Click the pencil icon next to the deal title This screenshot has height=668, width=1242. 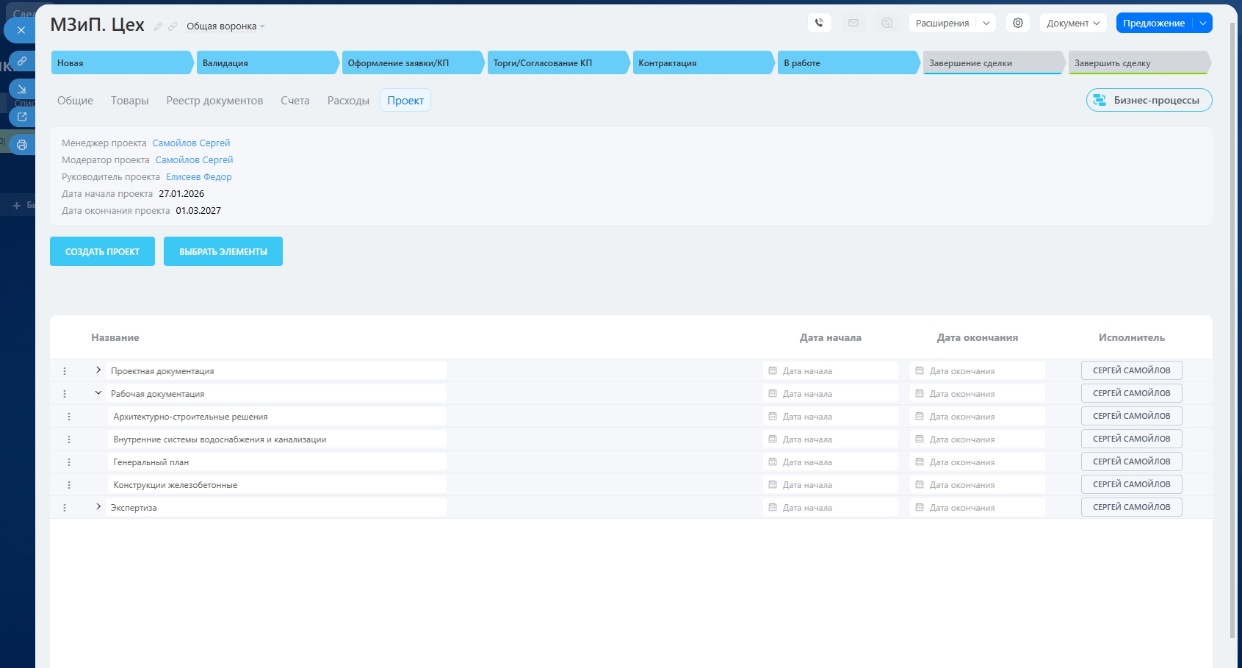[x=158, y=26]
